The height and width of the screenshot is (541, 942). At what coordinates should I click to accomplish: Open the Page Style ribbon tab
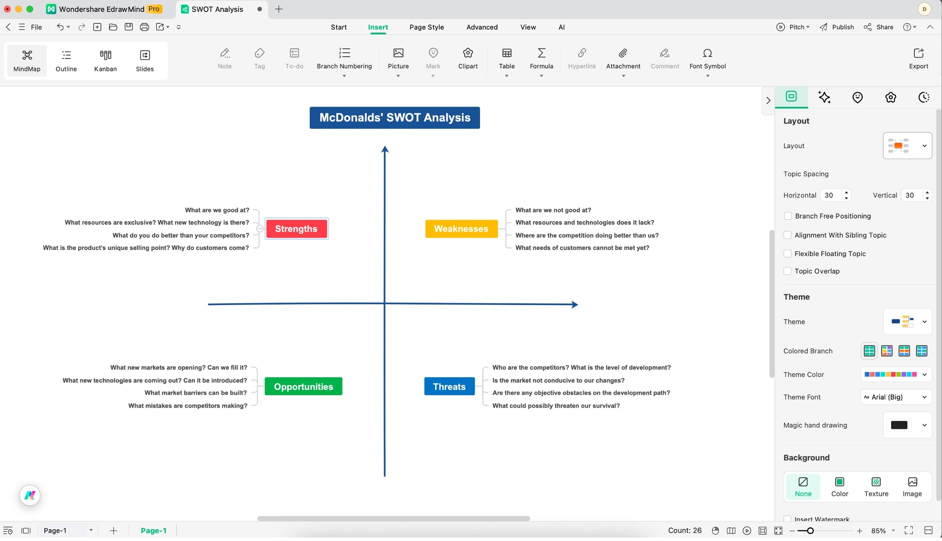[426, 27]
